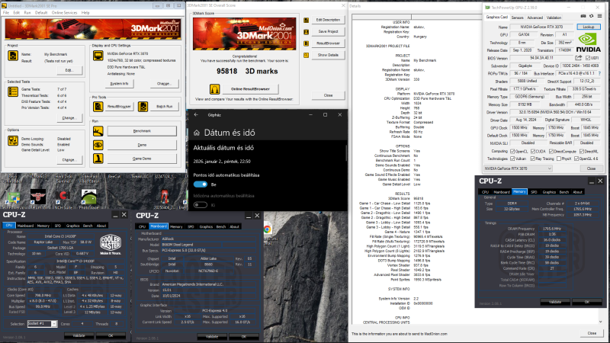
Task: Toggle the PhysX checkbox in GPU-Z
Action: click(x=559, y=159)
